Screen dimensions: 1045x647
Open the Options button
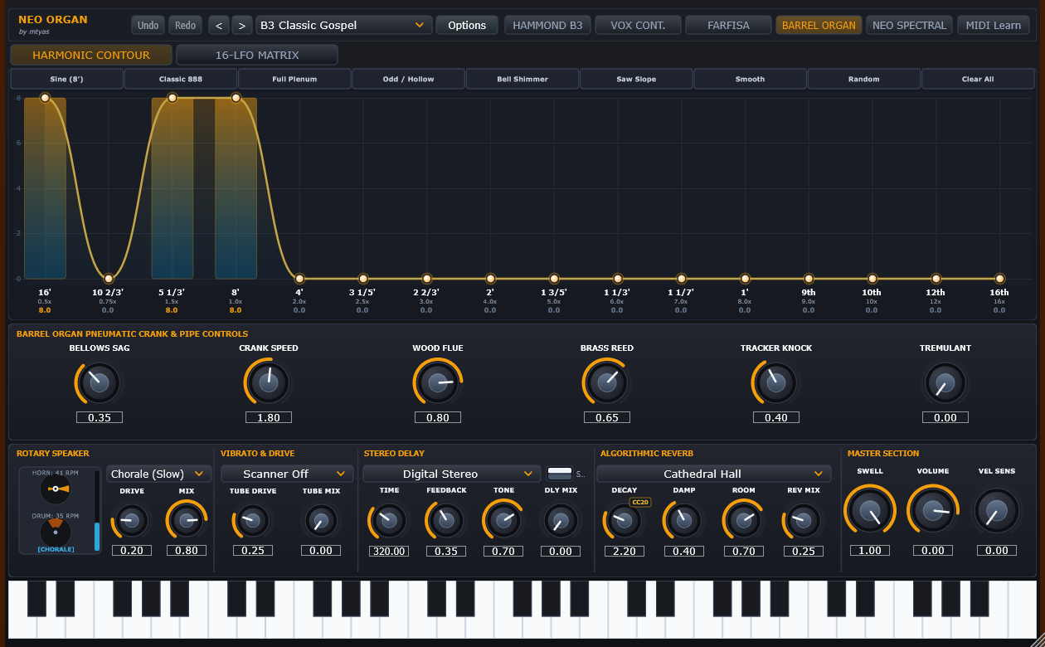(x=467, y=25)
